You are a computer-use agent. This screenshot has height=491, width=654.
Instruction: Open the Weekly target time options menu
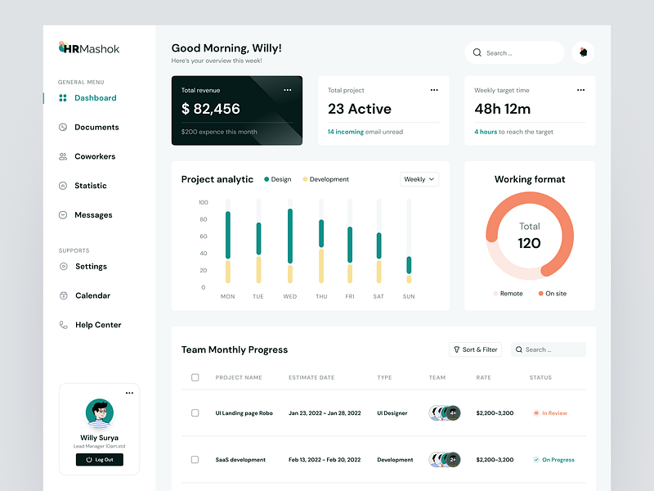[581, 90]
